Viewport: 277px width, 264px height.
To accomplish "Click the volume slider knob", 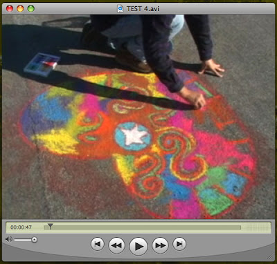I will click(34, 240).
